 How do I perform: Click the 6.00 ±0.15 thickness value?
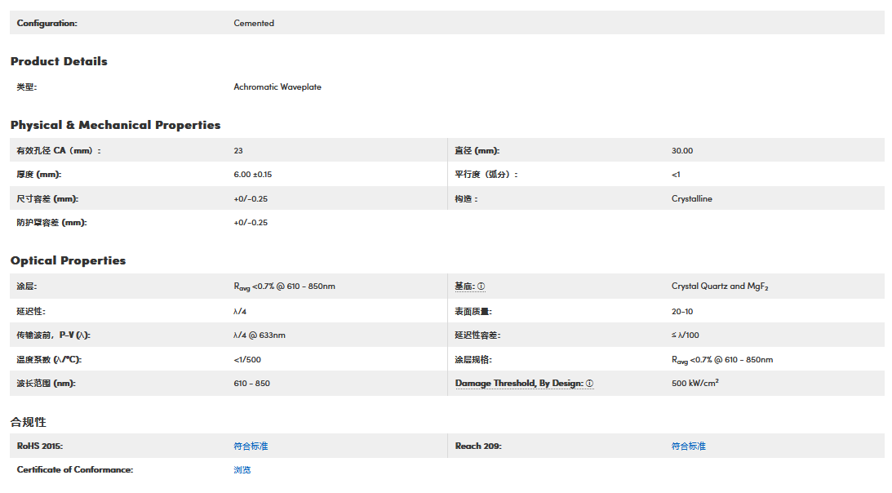click(x=253, y=175)
